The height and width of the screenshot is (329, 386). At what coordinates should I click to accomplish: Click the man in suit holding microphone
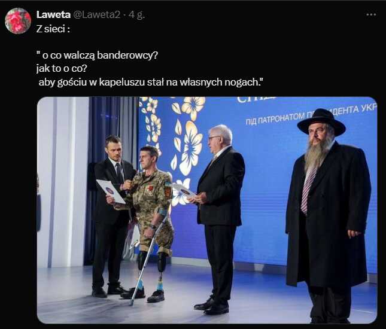point(111,215)
